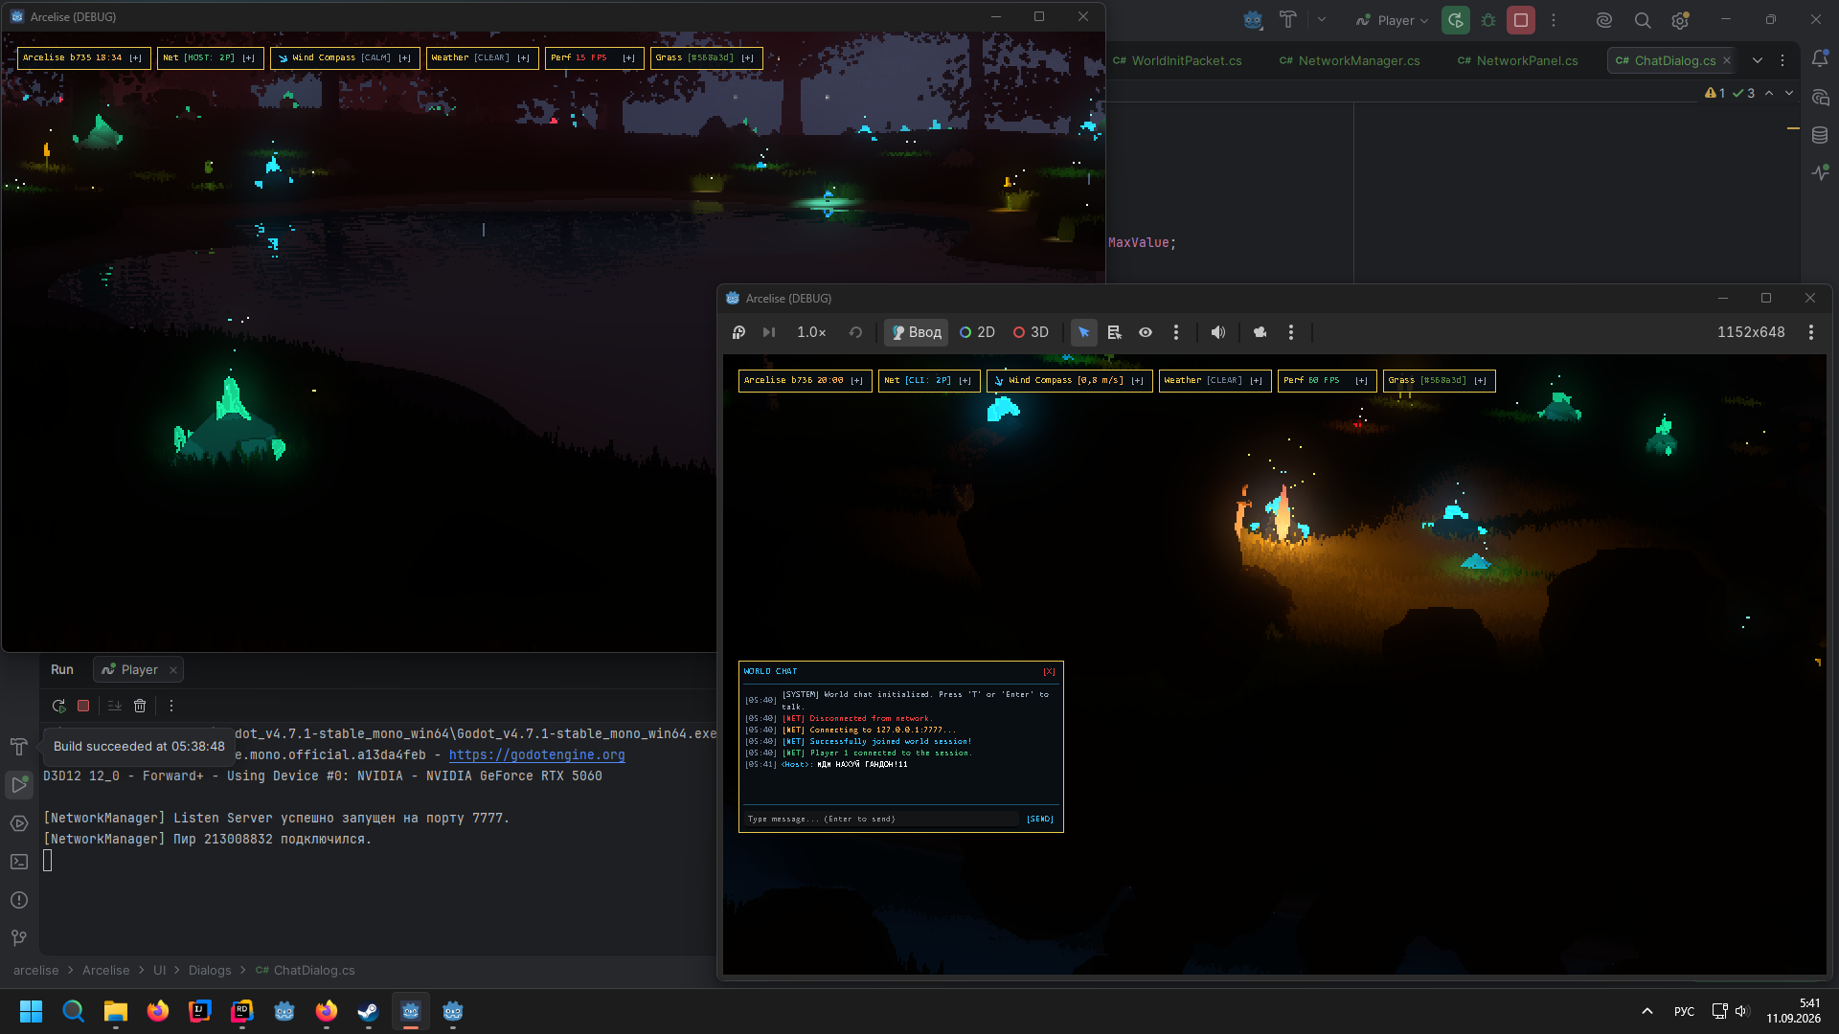
Task: Clear the Run console with trash icon
Action: (140, 706)
